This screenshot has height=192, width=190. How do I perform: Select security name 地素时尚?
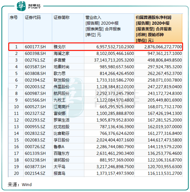click(62, 67)
